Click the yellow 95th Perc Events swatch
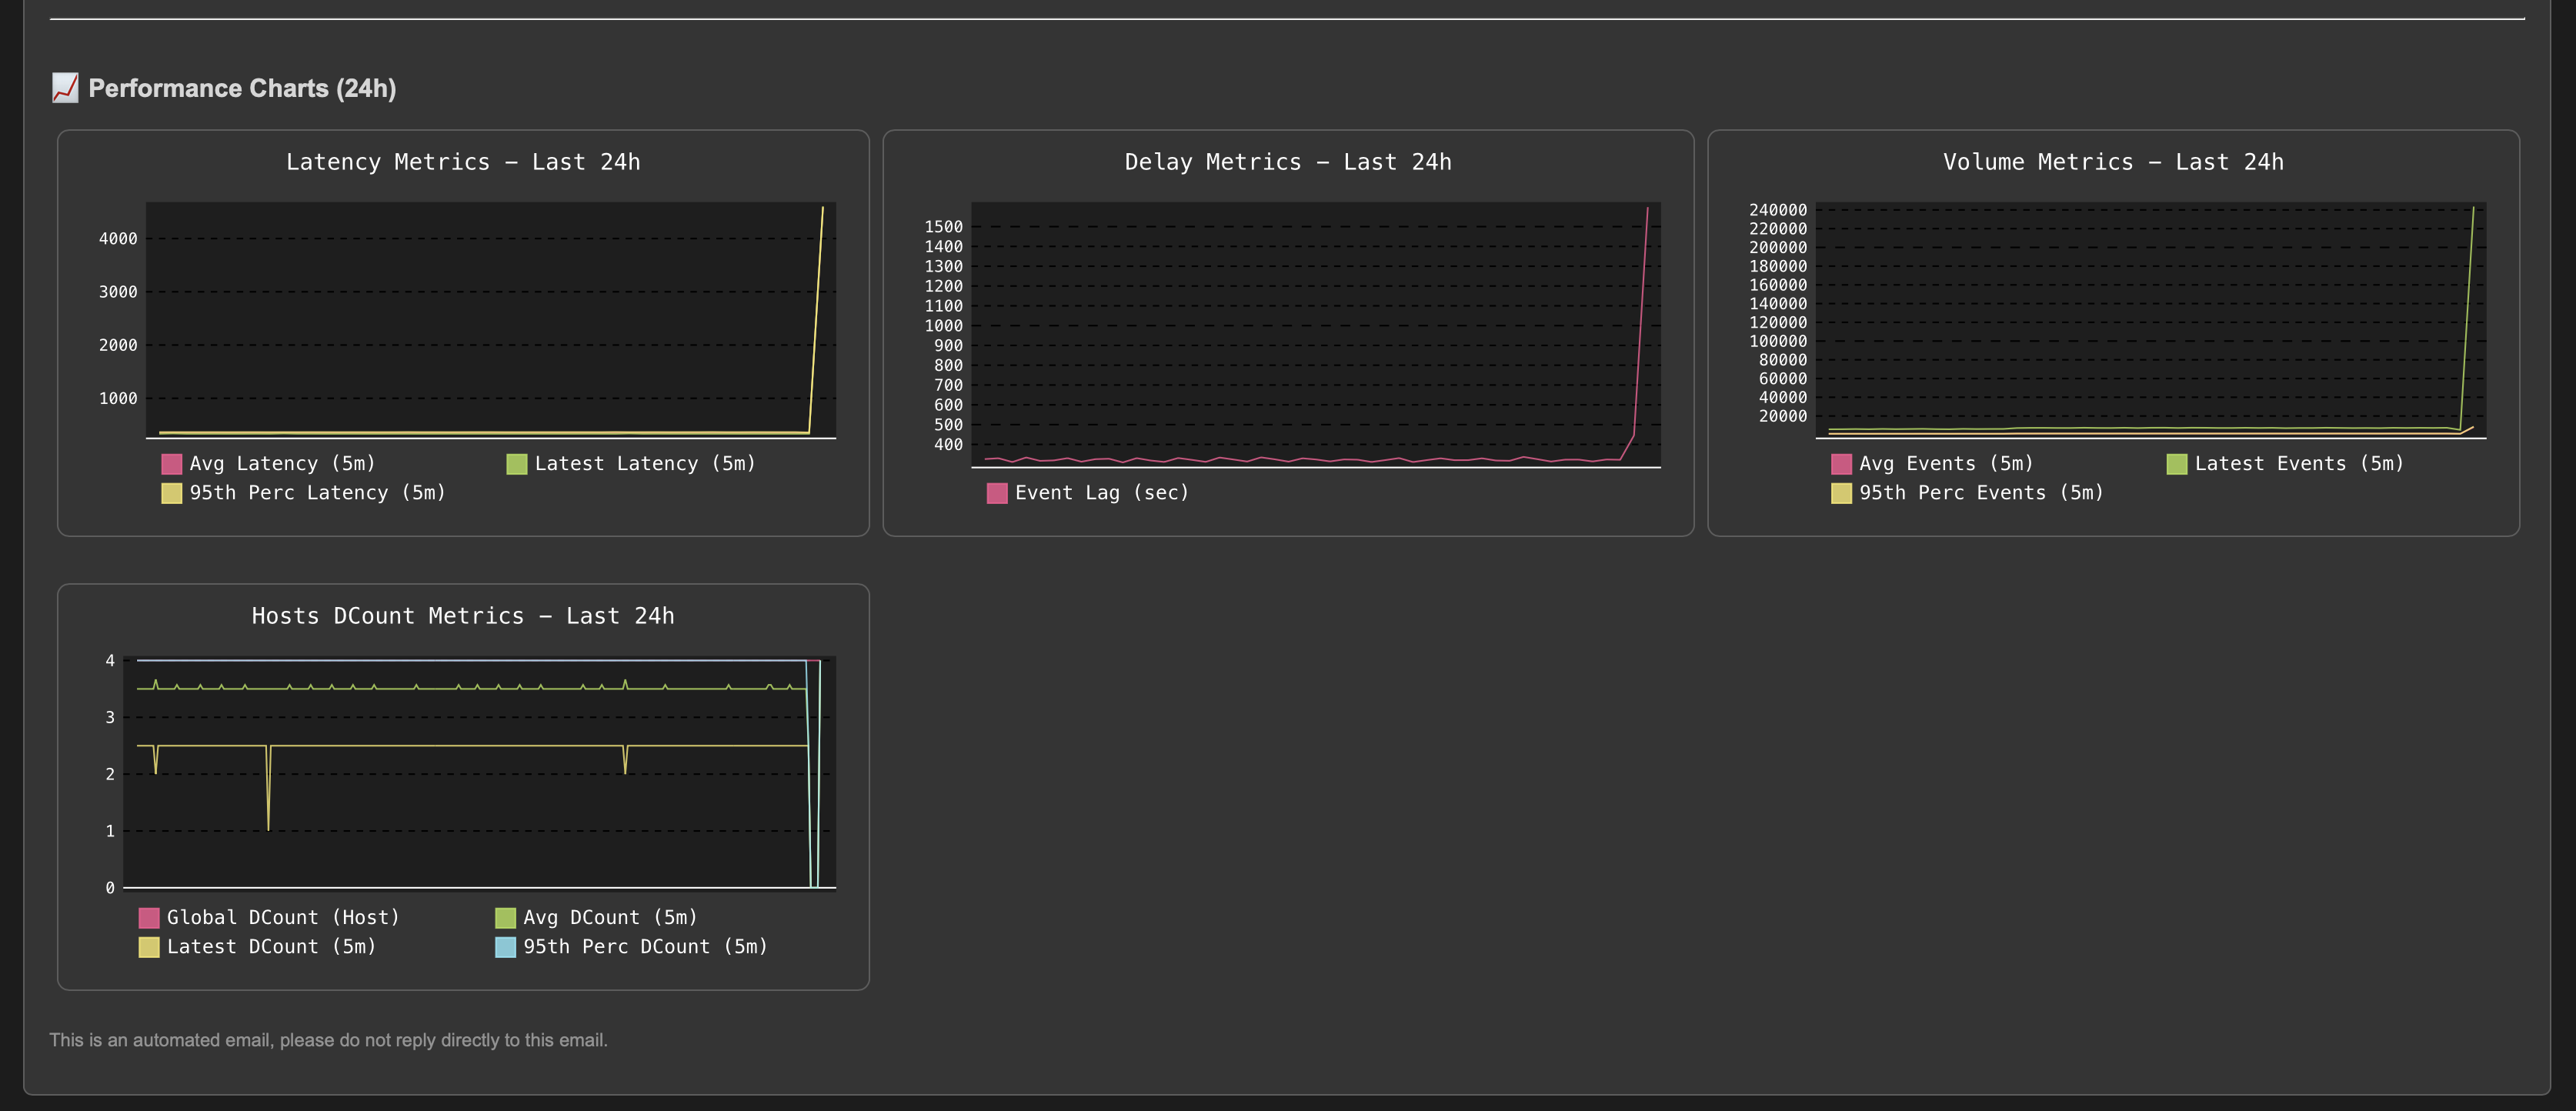This screenshot has width=2576, height=1111. pos(1841,493)
